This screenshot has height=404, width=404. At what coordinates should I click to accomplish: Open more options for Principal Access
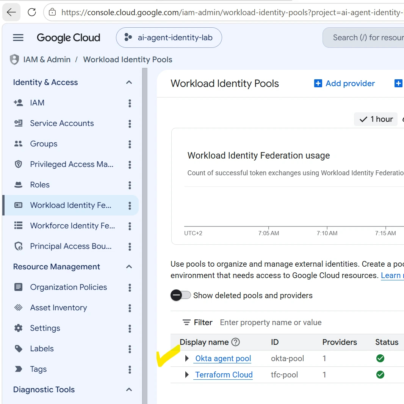[x=130, y=247]
